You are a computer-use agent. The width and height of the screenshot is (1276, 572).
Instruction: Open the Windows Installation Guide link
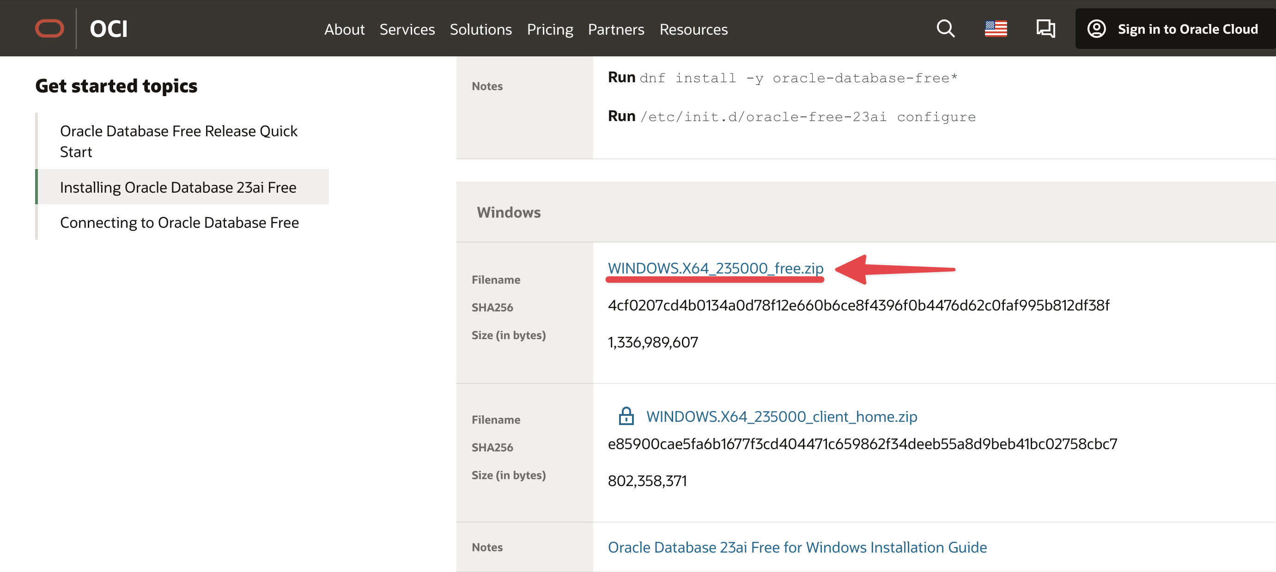(797, 547)
